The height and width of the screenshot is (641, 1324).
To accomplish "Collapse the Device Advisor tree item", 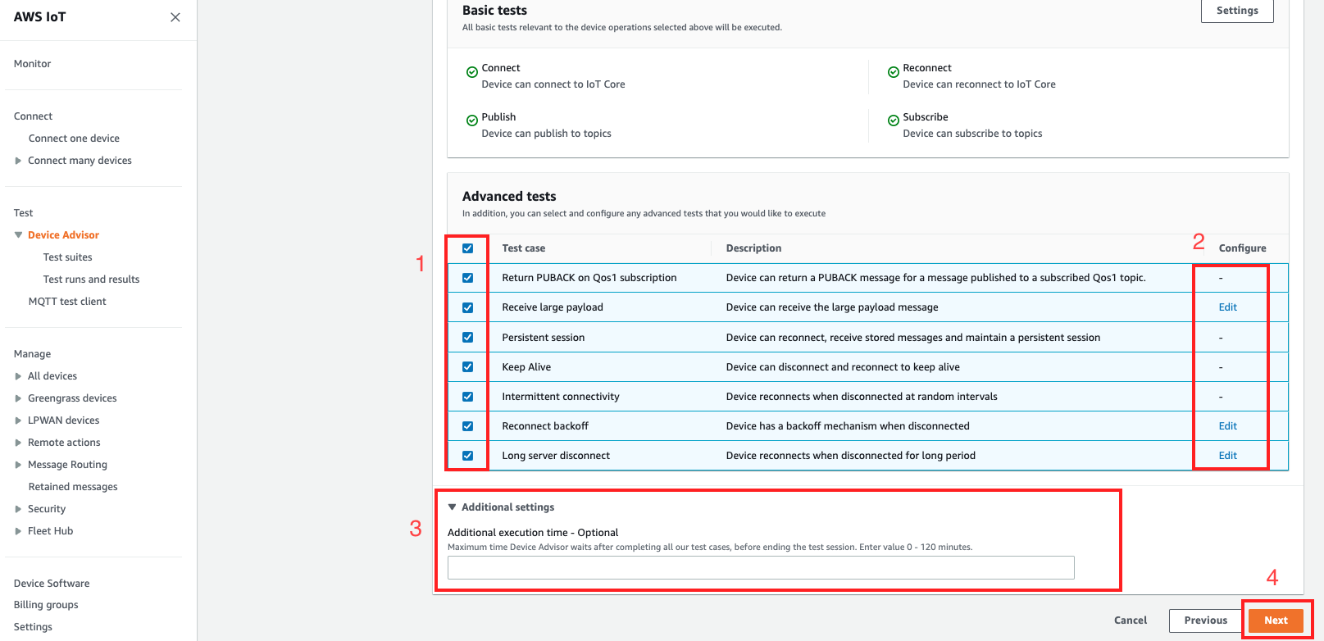I will [18, 235].
